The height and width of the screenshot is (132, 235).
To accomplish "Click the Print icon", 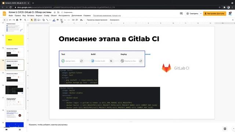I will coord(17,20).
